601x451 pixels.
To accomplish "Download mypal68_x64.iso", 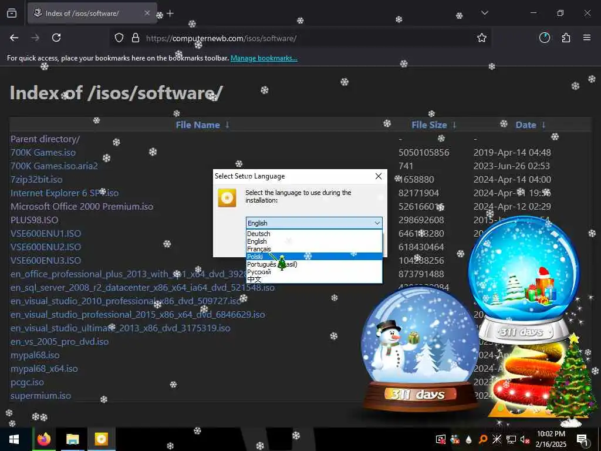I will pyautogui.click(x=44, y=369).
